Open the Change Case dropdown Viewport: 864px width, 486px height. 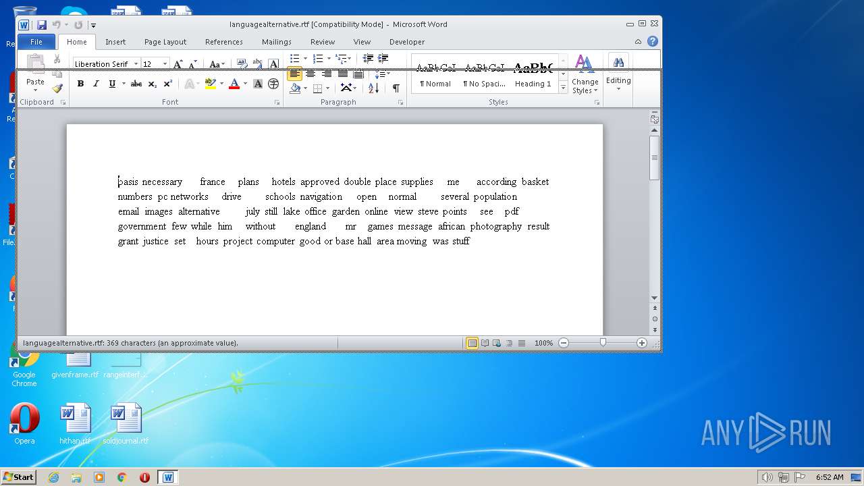click(217, 64)
